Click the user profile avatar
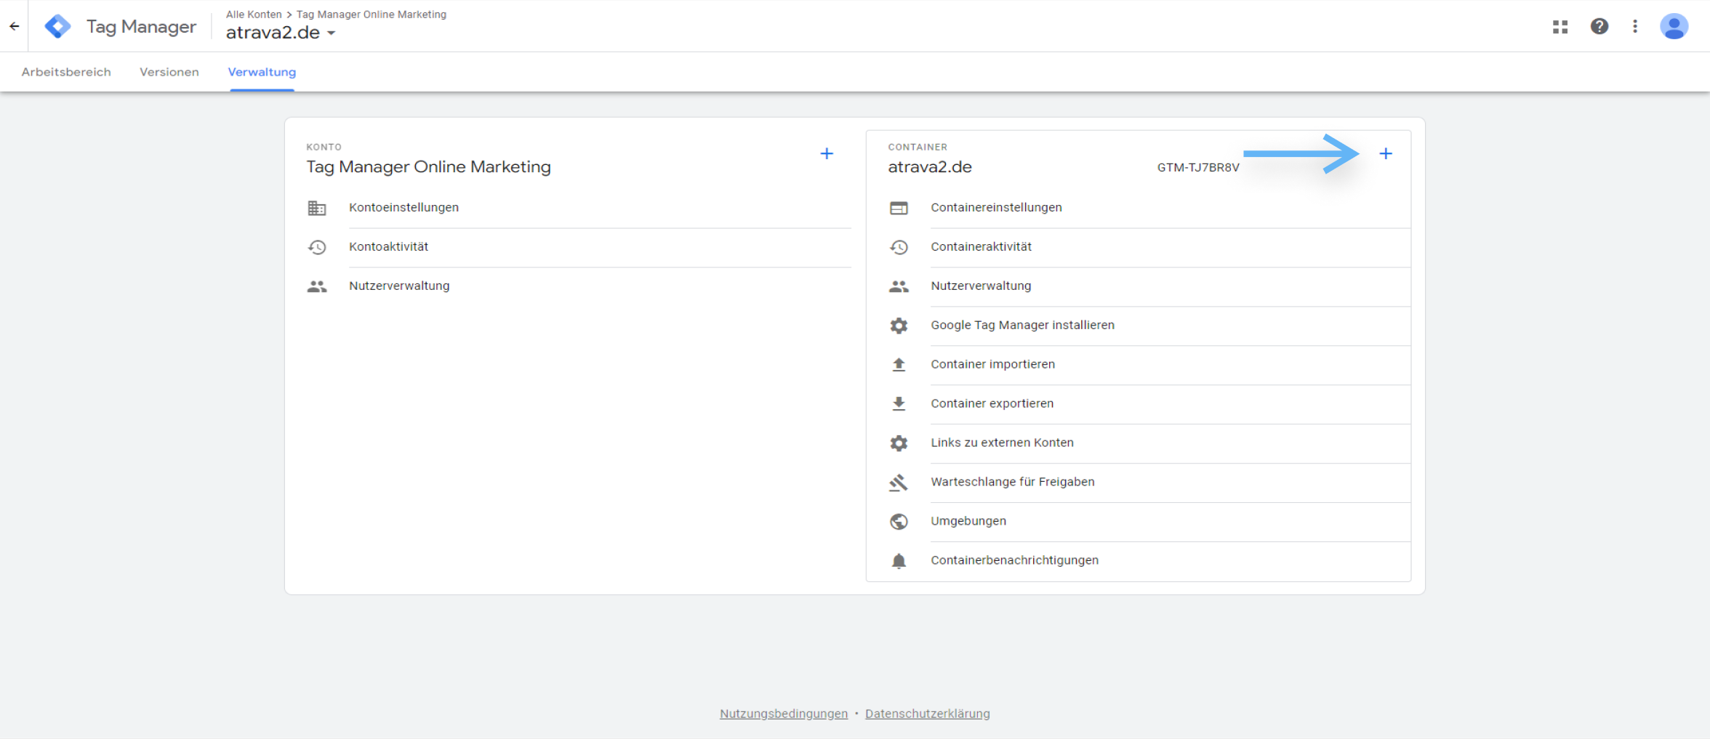 pos(1674,26)
